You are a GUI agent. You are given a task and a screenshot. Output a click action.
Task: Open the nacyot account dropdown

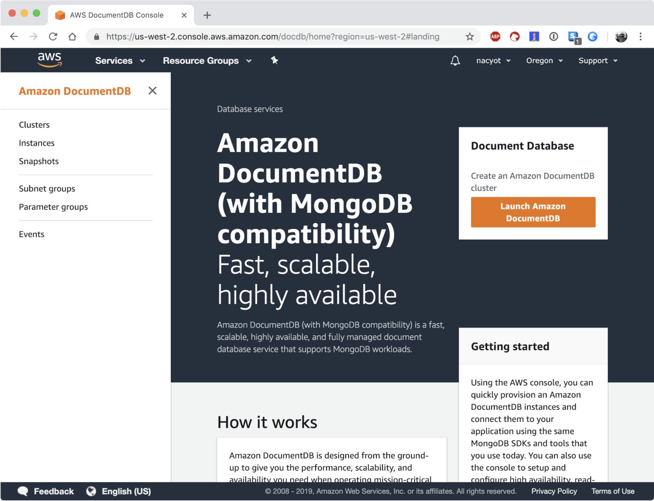(493, 61)
